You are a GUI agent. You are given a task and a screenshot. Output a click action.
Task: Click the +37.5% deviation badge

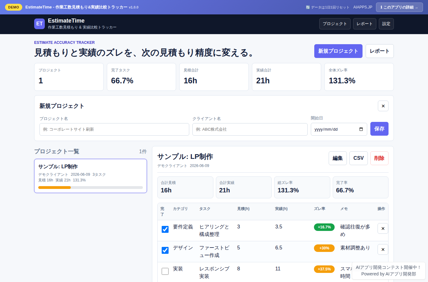[324, 269]
